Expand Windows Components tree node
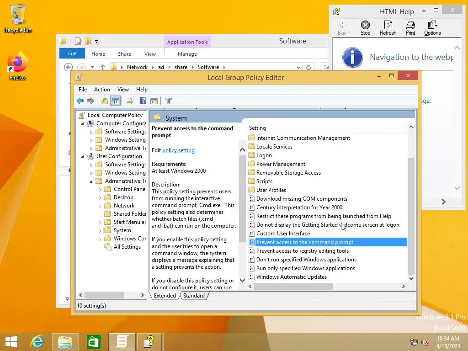The image size is (468, 351). (x=100, y=239)
